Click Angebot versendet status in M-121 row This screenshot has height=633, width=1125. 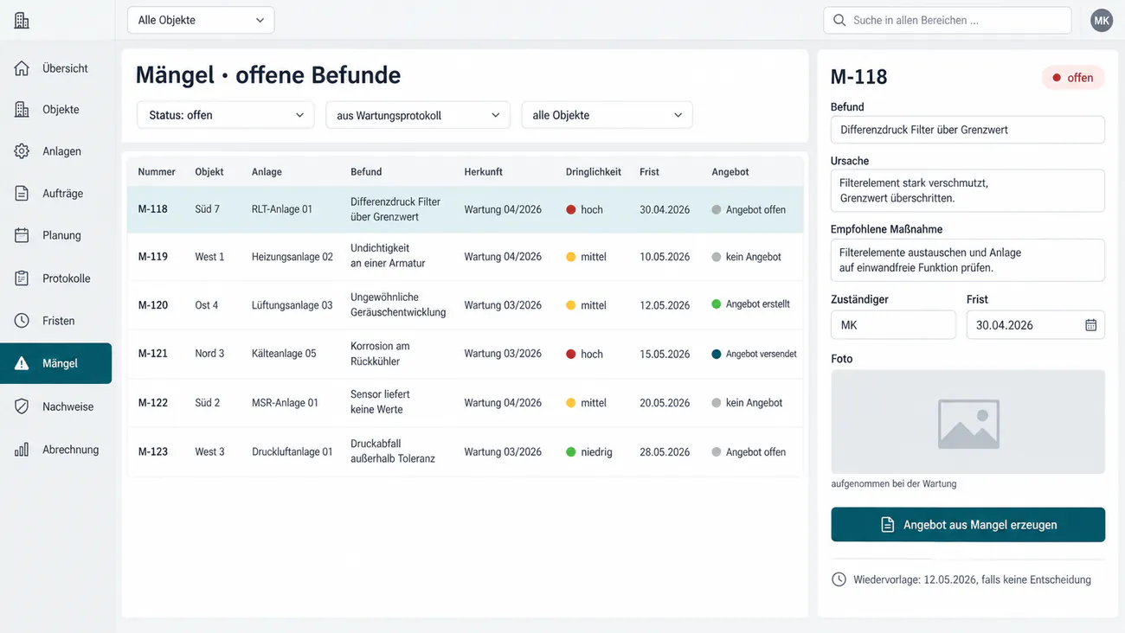pyautogui.click(x=754, y=354)
